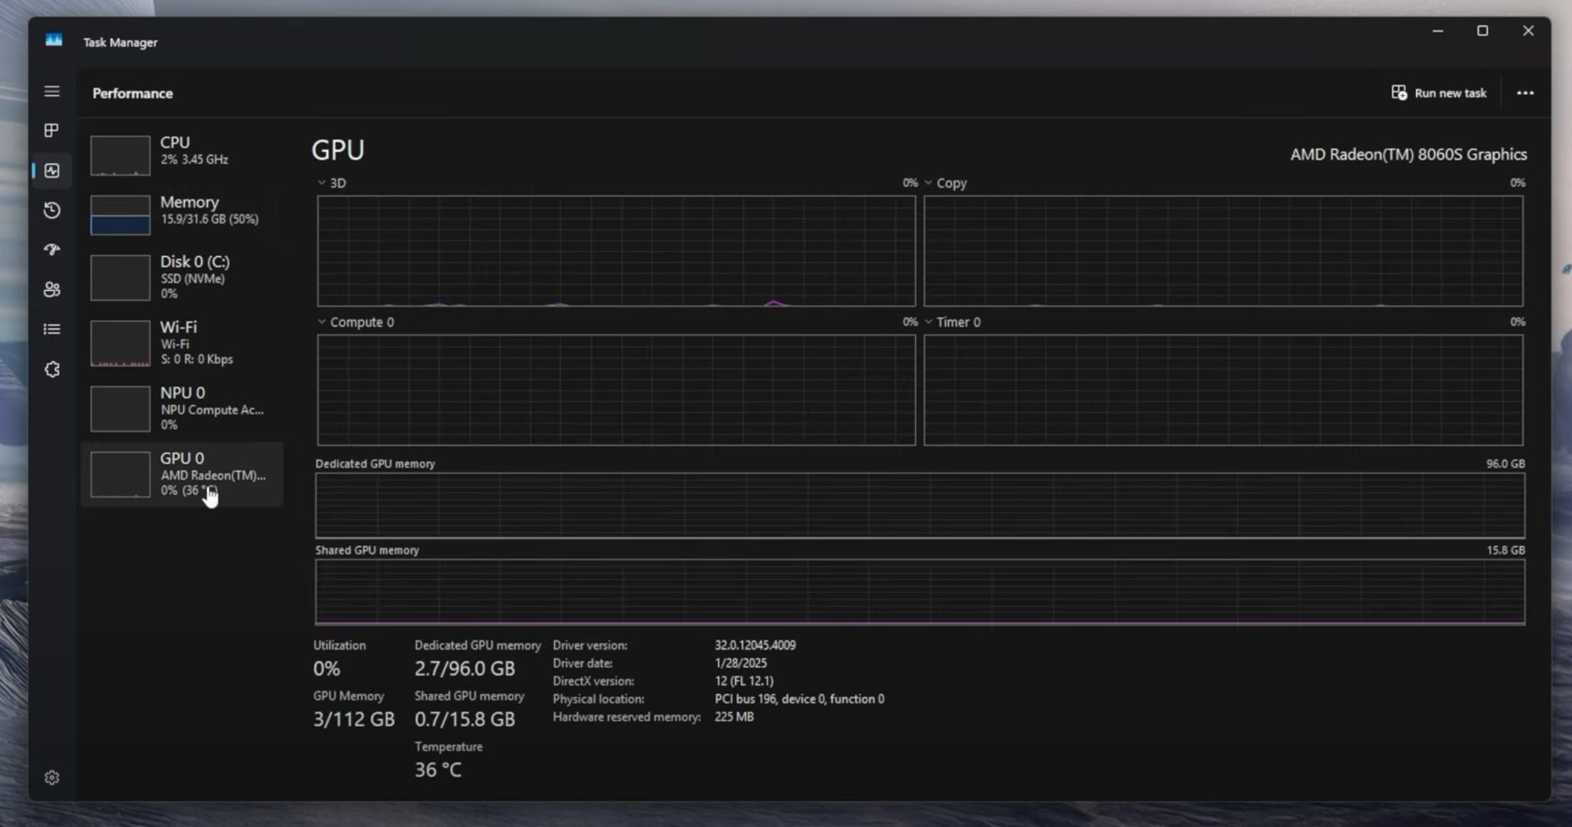Click the 36 °C temperature reading below stats
This screenshot has height=827, width=1572.
pos(438,769)
